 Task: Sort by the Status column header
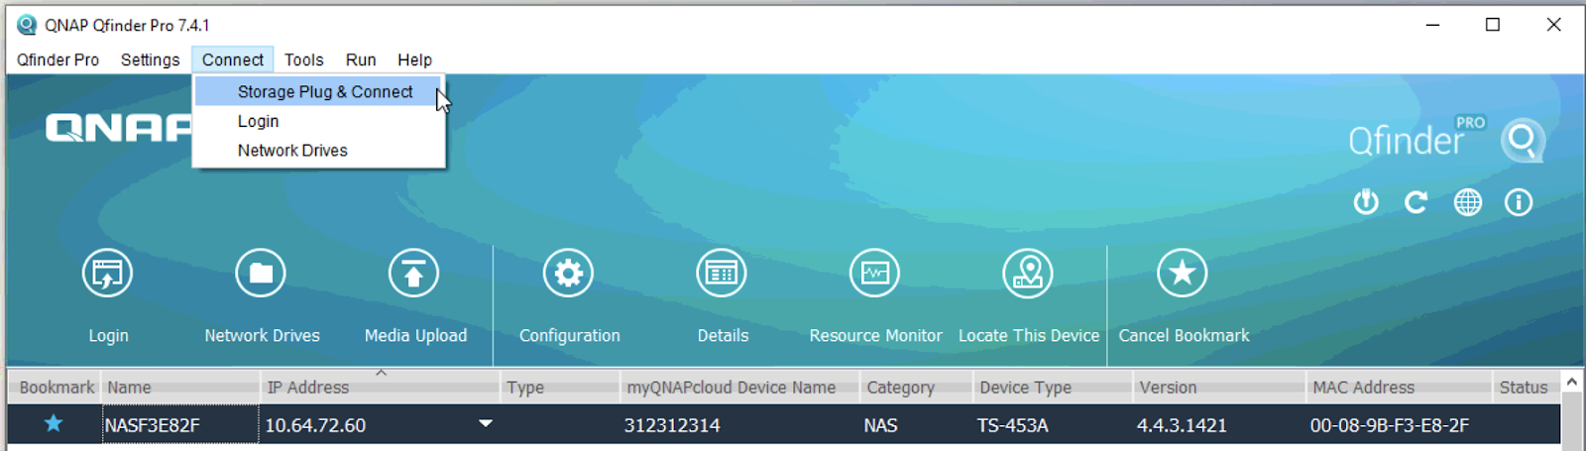(1527, 388)
